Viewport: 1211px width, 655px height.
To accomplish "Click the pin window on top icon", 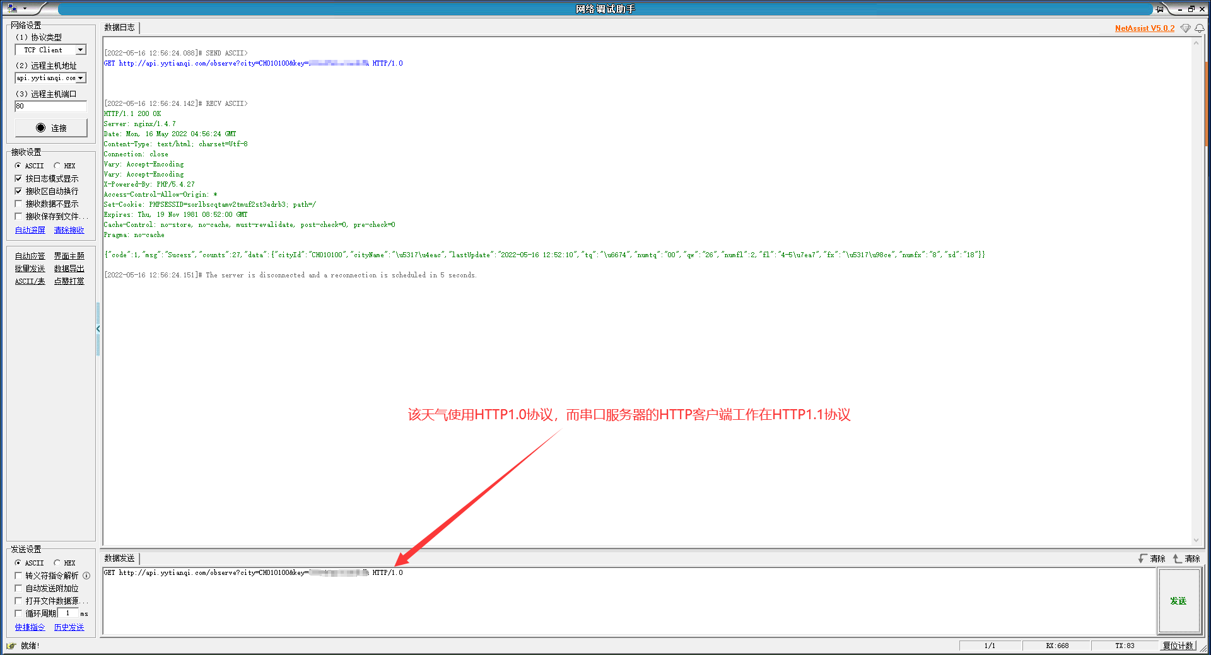I will [x=1159, y=9].
